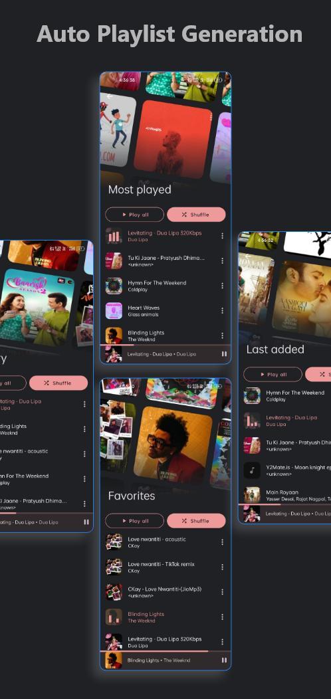Image resolution: width=331 pixels, height=699 pixels.
Task: Open options for Levitating in left history screen
Action: pyautogui.click(x=84, y=405)
